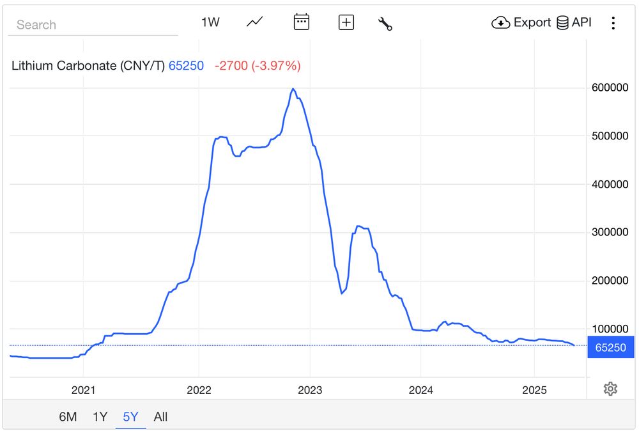Click the 200000 axis label
This screenshot has width=639, height=431.
click(x=610, y=281)
